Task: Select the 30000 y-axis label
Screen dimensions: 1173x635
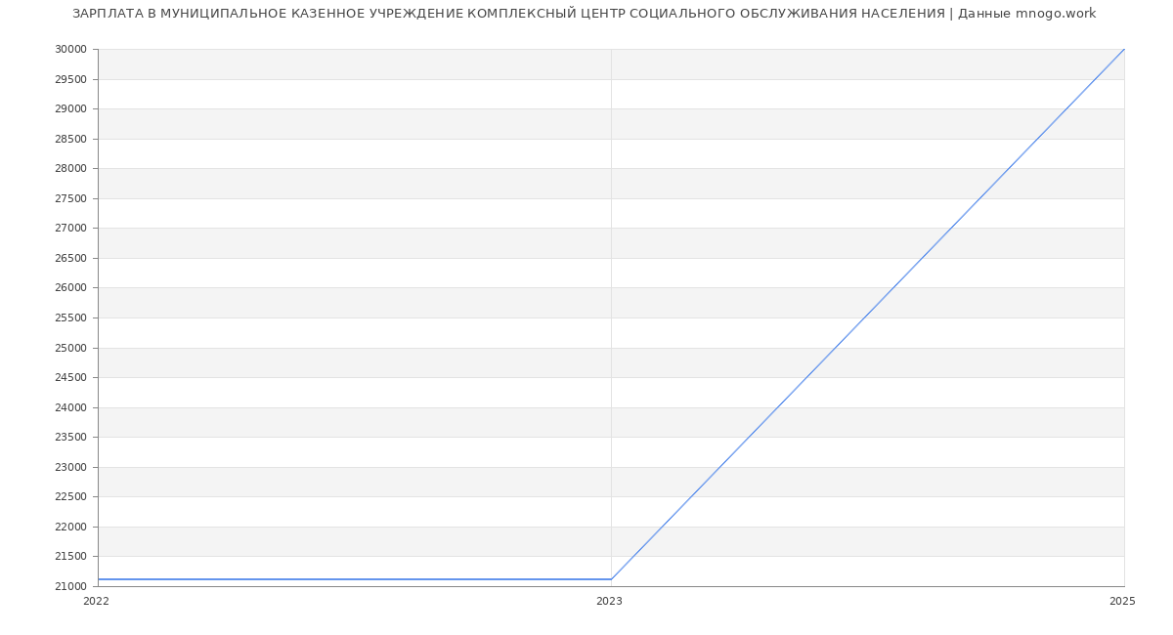Action: click(x=70, y=49)
